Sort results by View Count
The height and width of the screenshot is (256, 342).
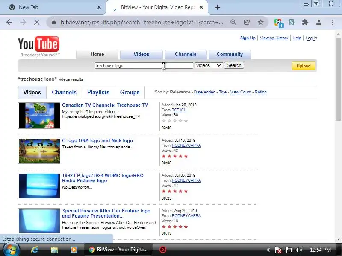tap(241, 92)
